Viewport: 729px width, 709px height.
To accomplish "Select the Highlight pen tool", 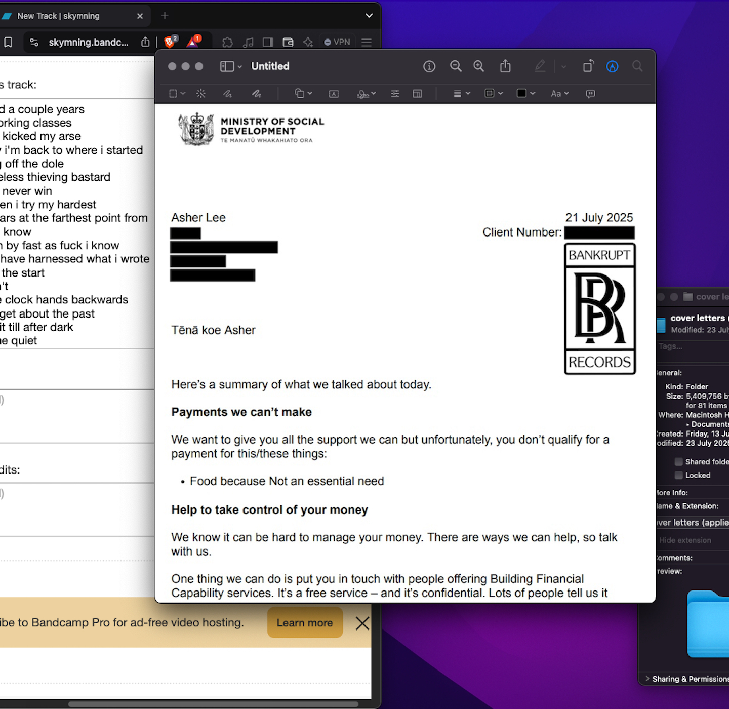I will pyautogui.click(x=540, y=66).
